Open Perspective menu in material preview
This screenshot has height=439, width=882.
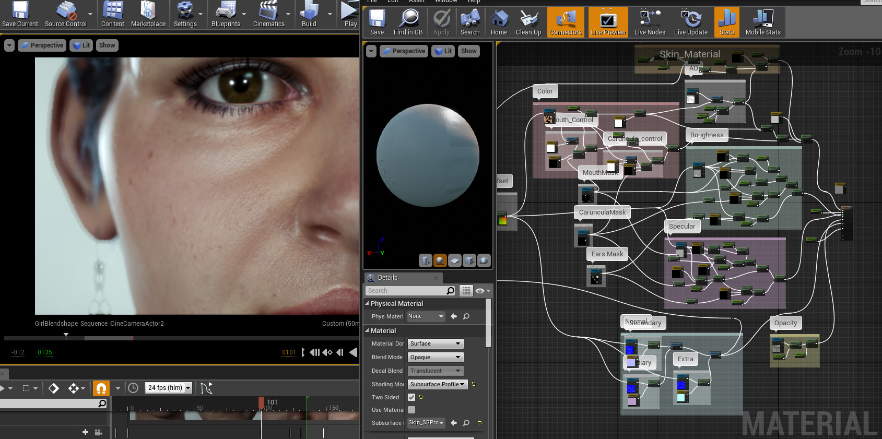coord(404,51)
